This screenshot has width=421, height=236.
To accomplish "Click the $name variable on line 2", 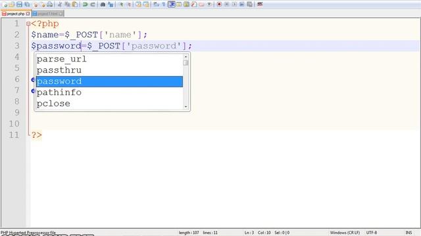I will (45, 35).
